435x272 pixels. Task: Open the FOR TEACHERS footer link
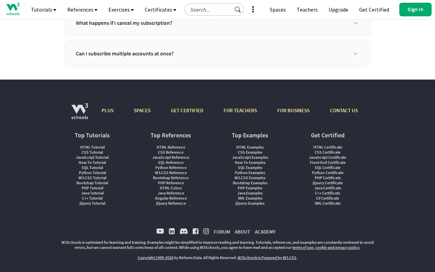tap(240, 111)
